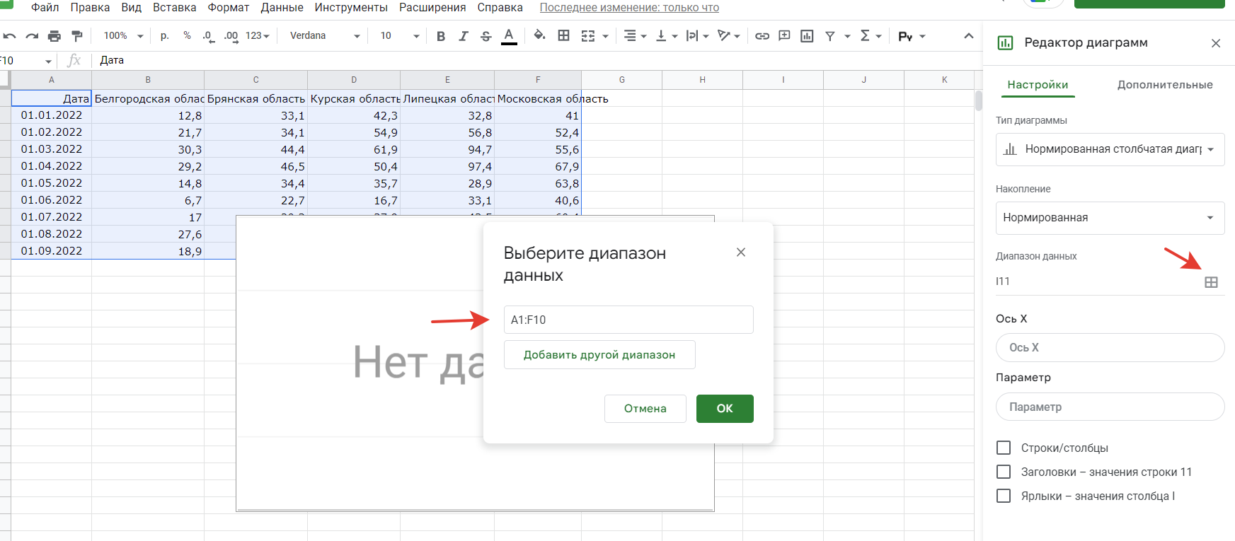Tick Ярлыки – значения столбца I checkbox
The width and height of the screenshot is (1235, 541).
pyautogui.click(x=1004, y=496)
